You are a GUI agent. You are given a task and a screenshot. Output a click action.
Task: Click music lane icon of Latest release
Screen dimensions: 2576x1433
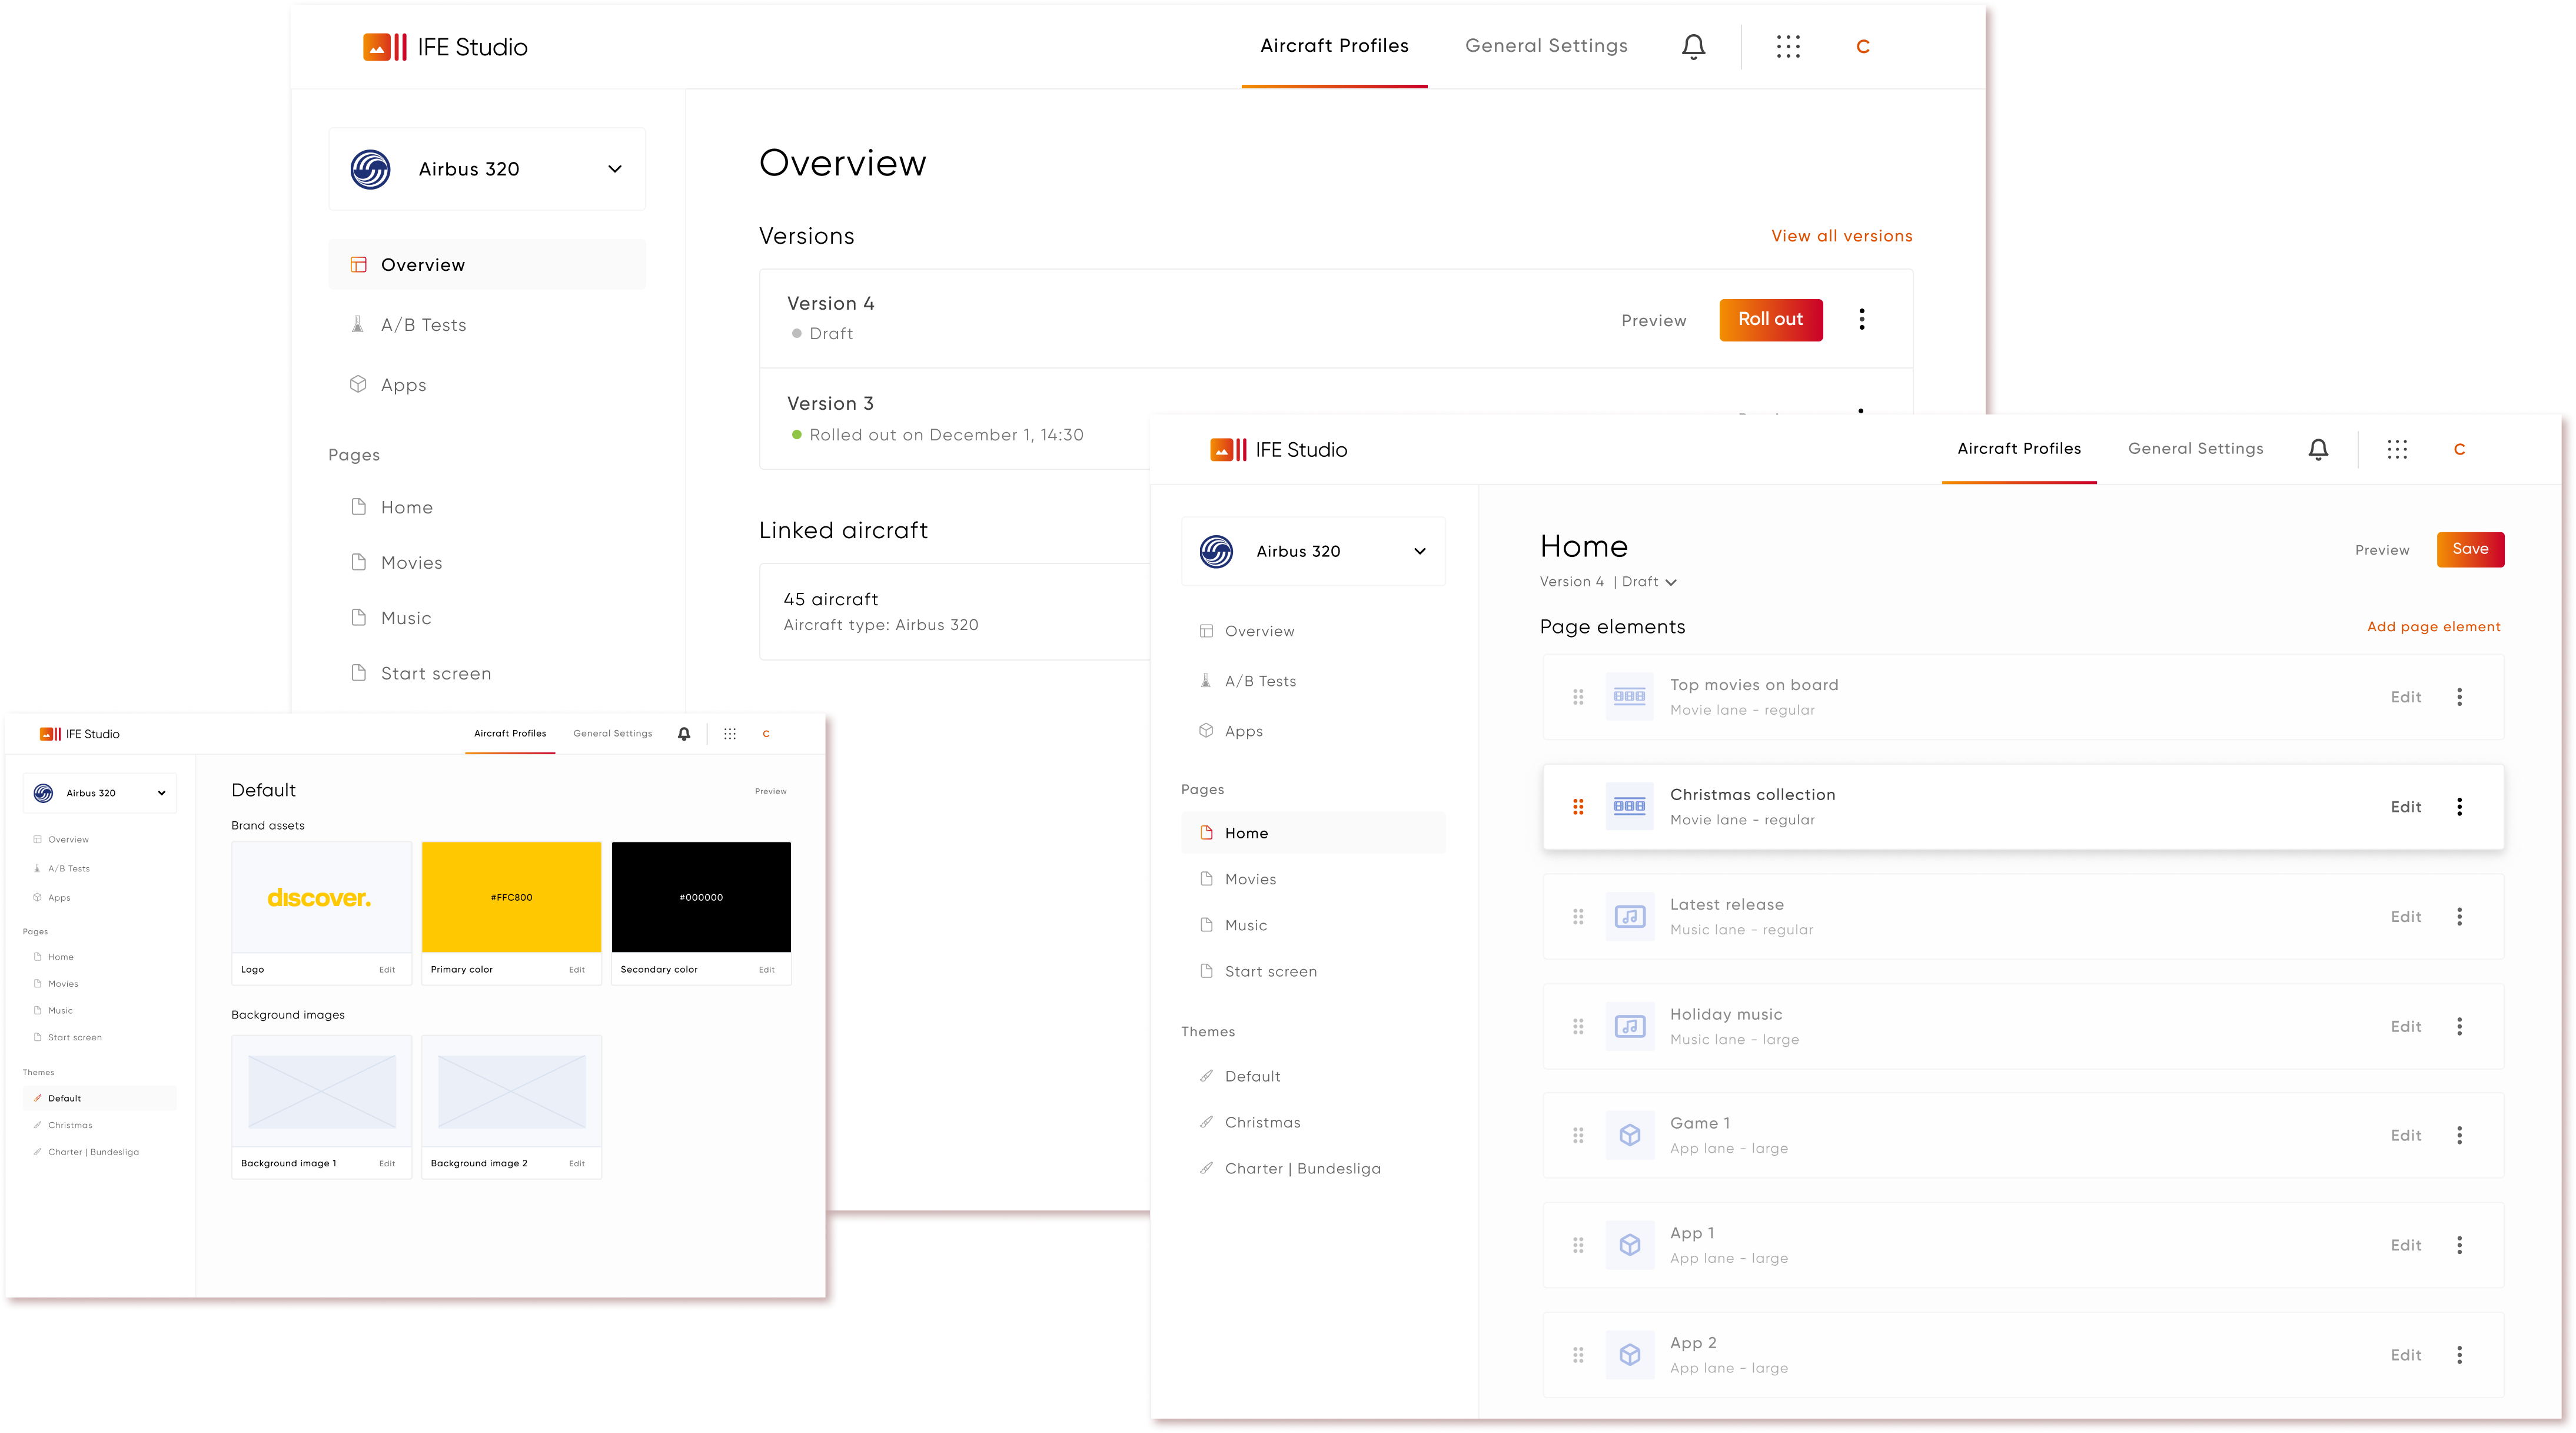click(1629, 917)
